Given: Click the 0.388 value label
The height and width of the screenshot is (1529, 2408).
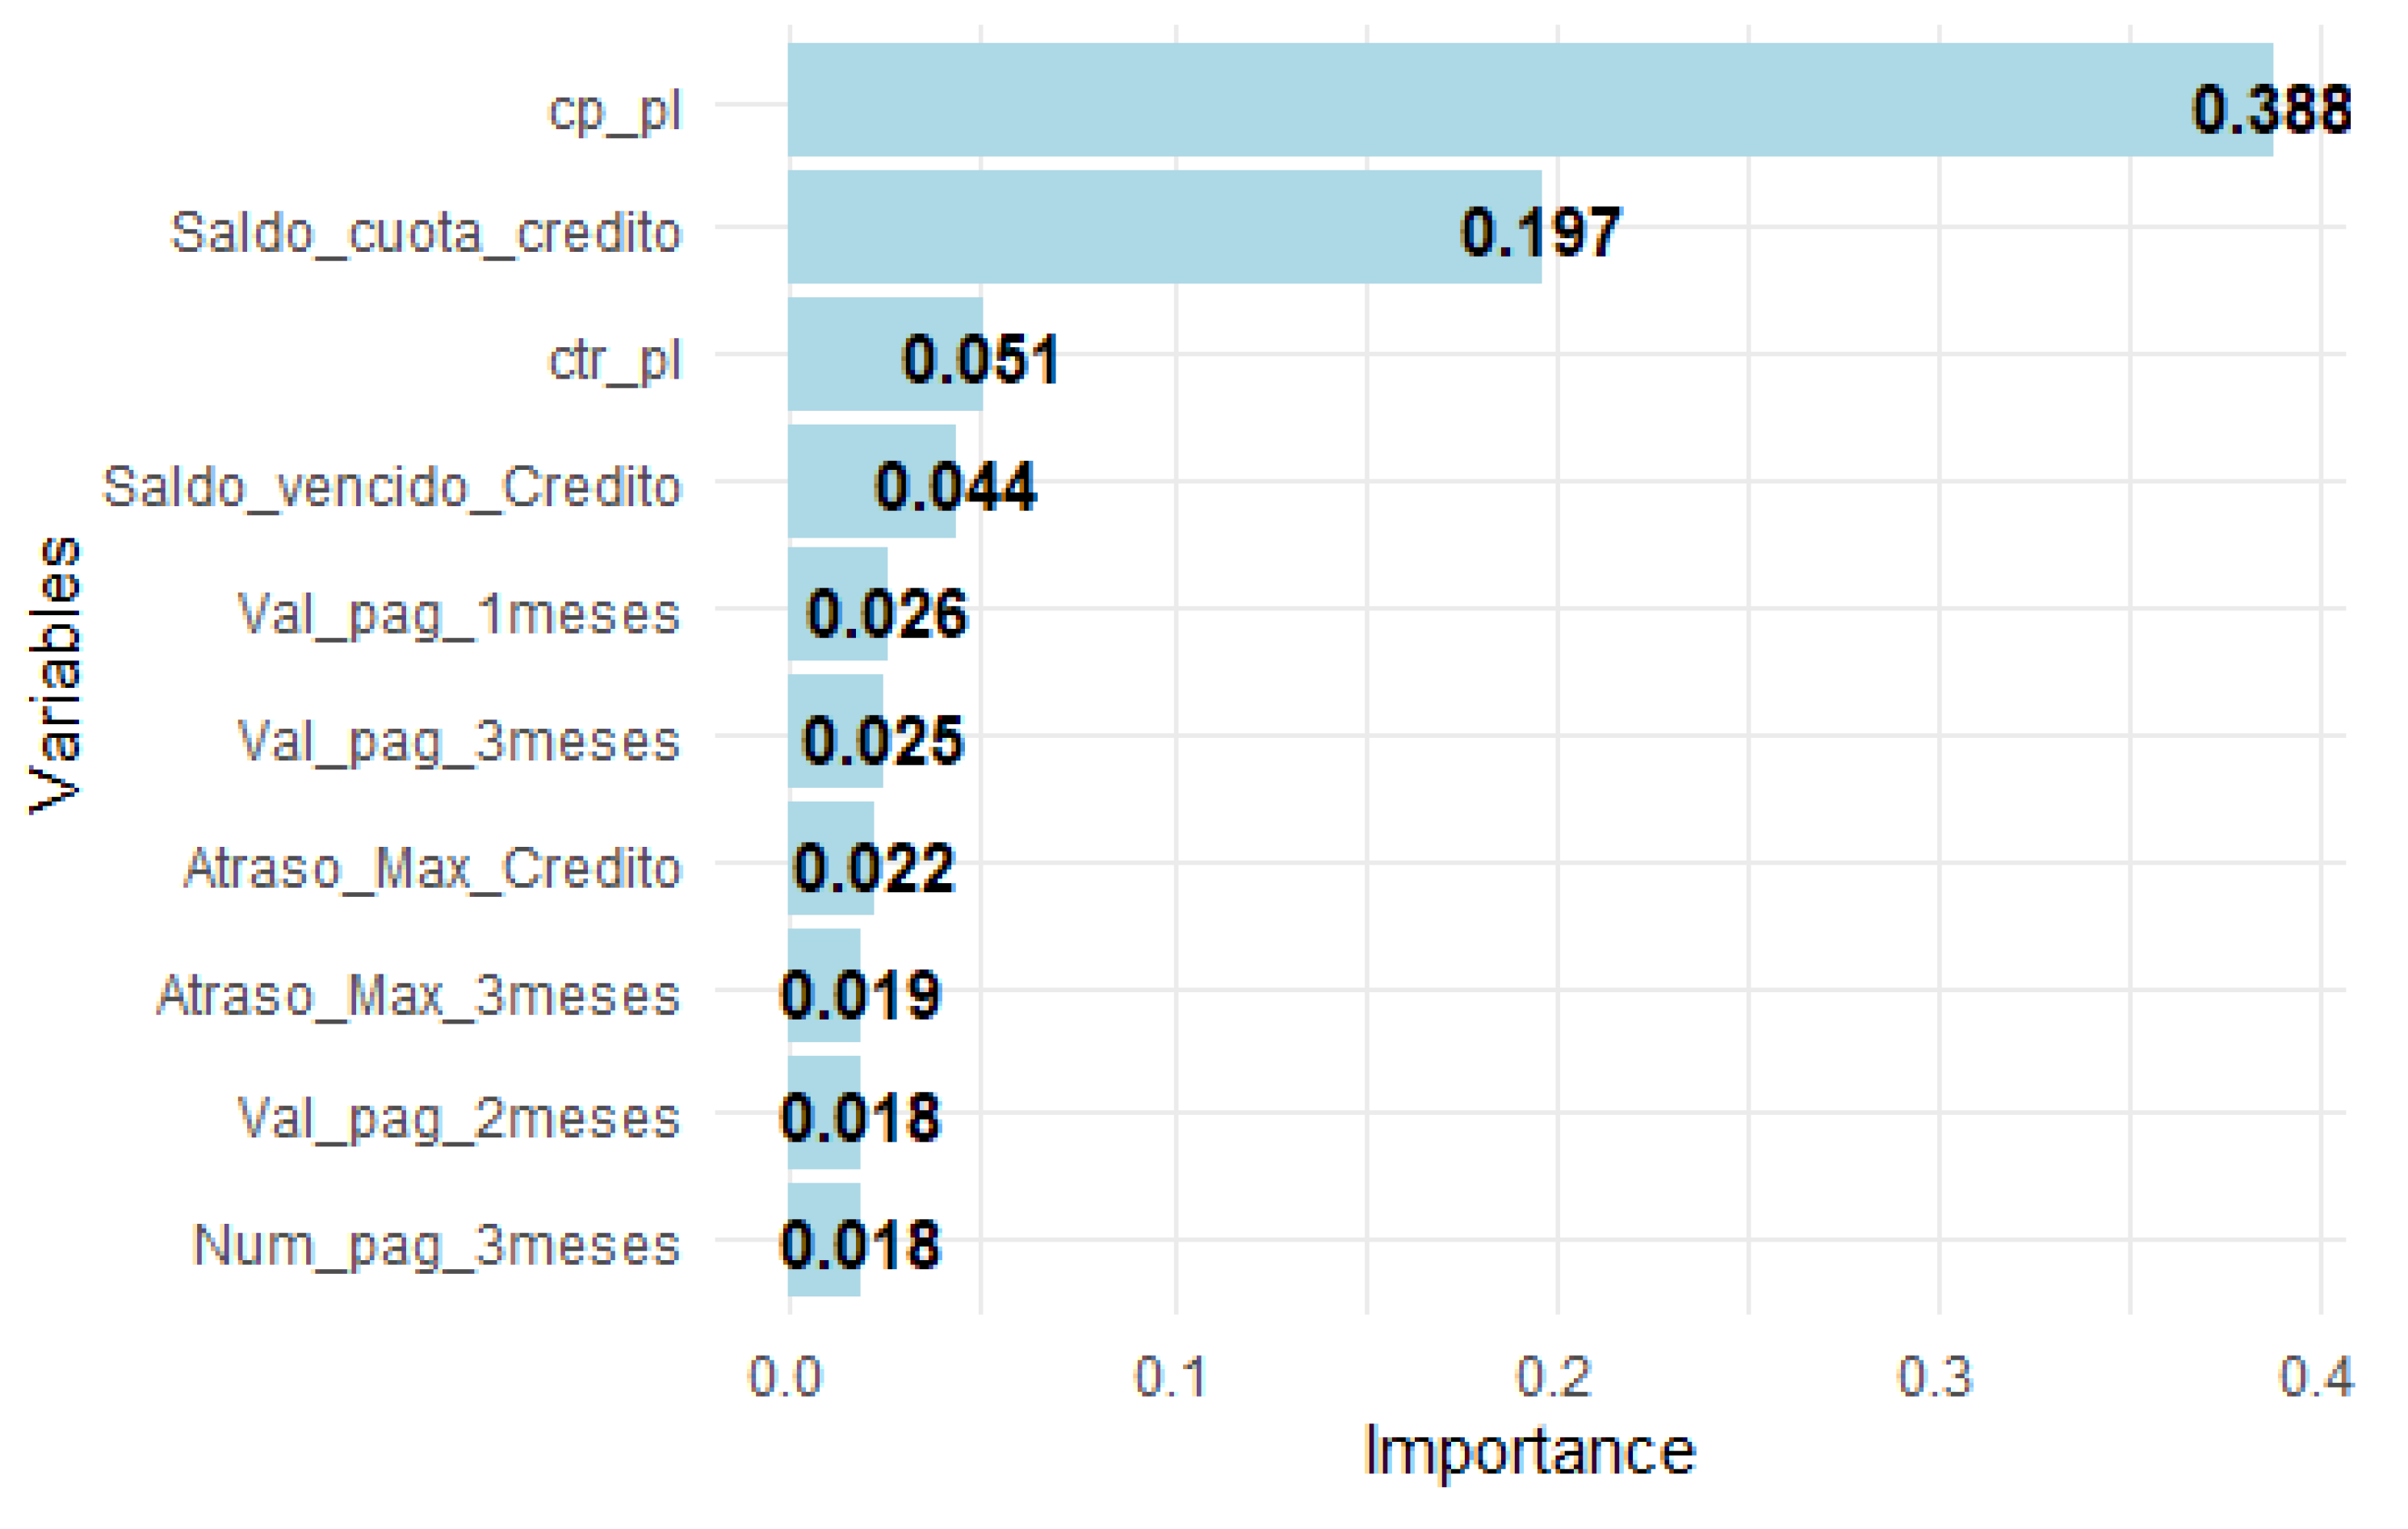Looking at the screenshot, I should [x=2270, y=109].
